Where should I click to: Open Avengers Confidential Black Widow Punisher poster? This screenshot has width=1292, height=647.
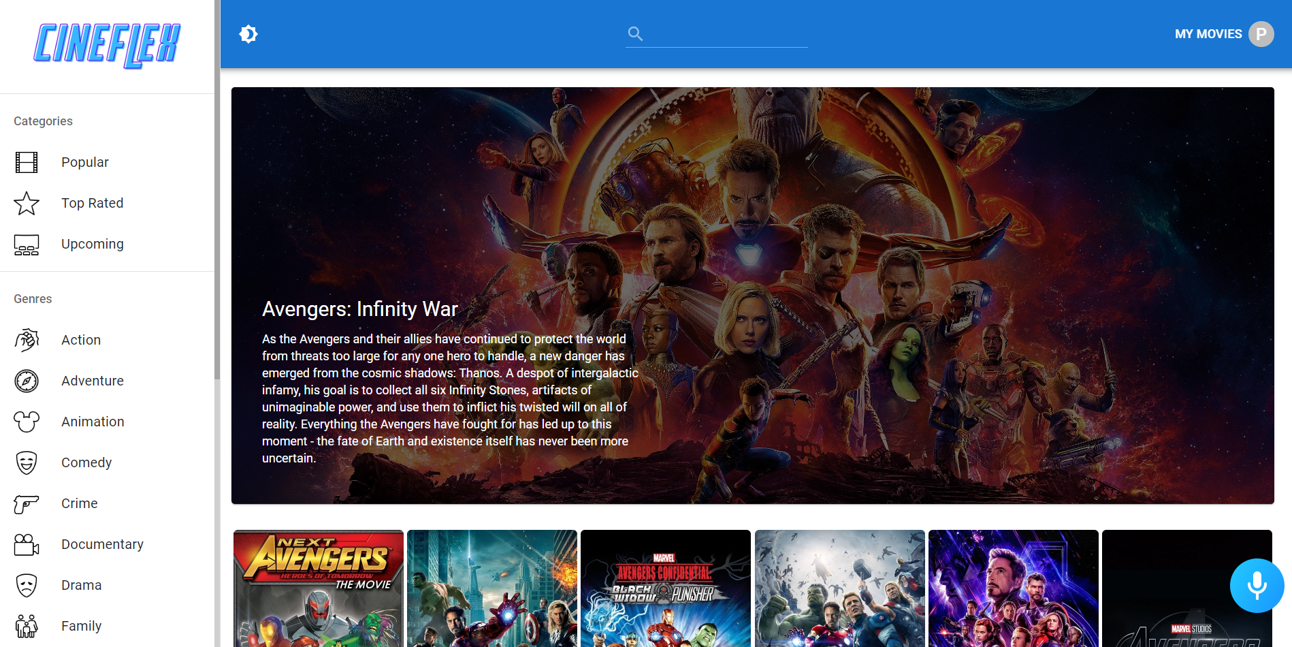tap(666, 588)
